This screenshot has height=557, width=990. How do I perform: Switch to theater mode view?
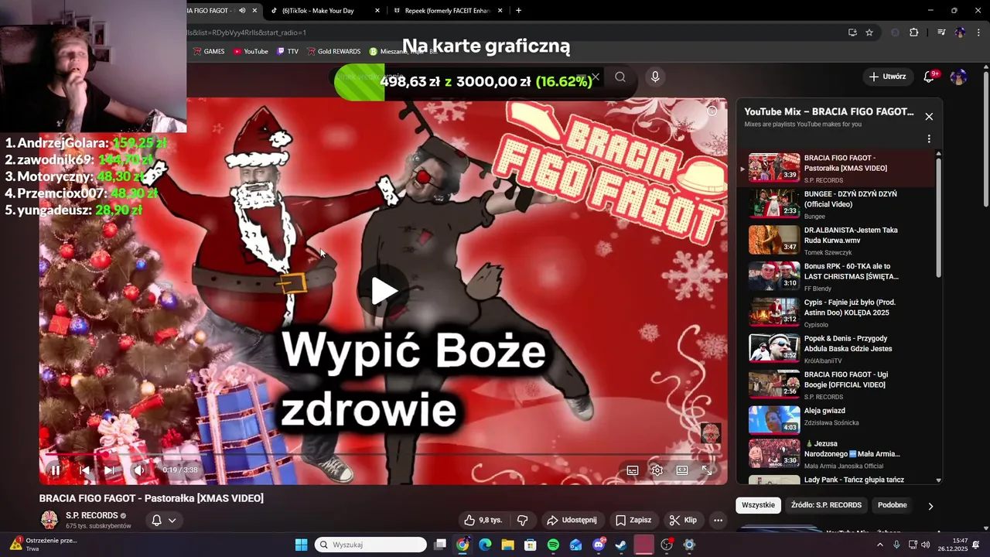pos(682,470)
